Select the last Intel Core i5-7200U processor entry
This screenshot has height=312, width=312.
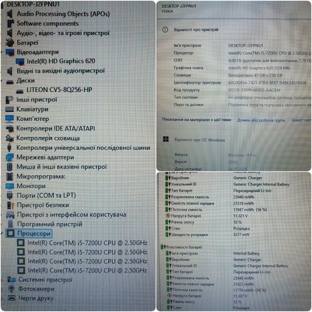(x=87, y=270)
